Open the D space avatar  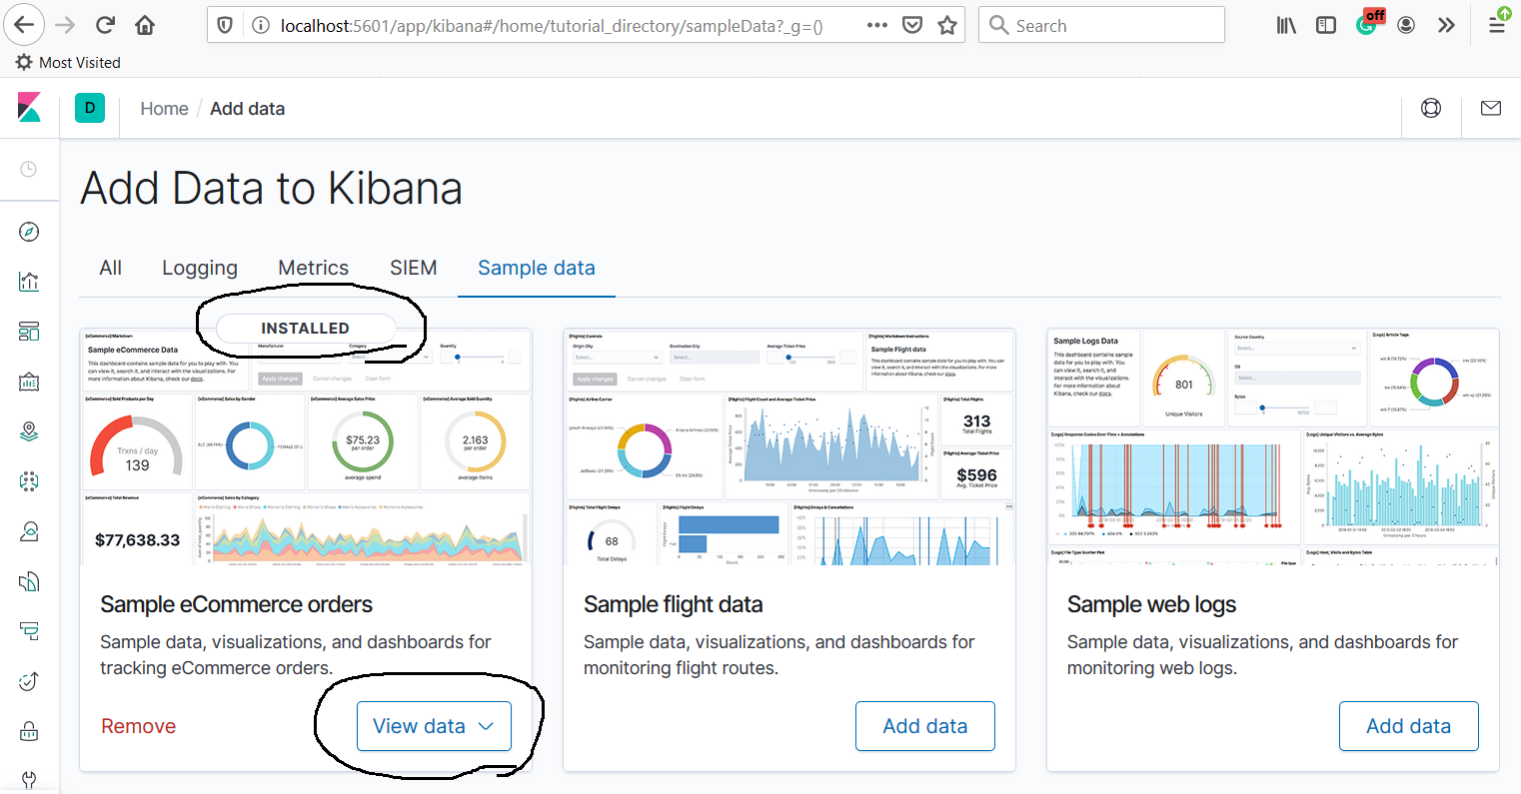tap(90, 108)
